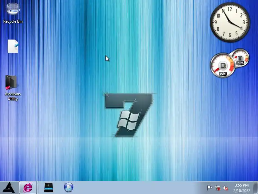Viewport: 258px width, 194px height.
Task: Launch Internet Explorer from the taskbar
Action: tap(28, 188)
